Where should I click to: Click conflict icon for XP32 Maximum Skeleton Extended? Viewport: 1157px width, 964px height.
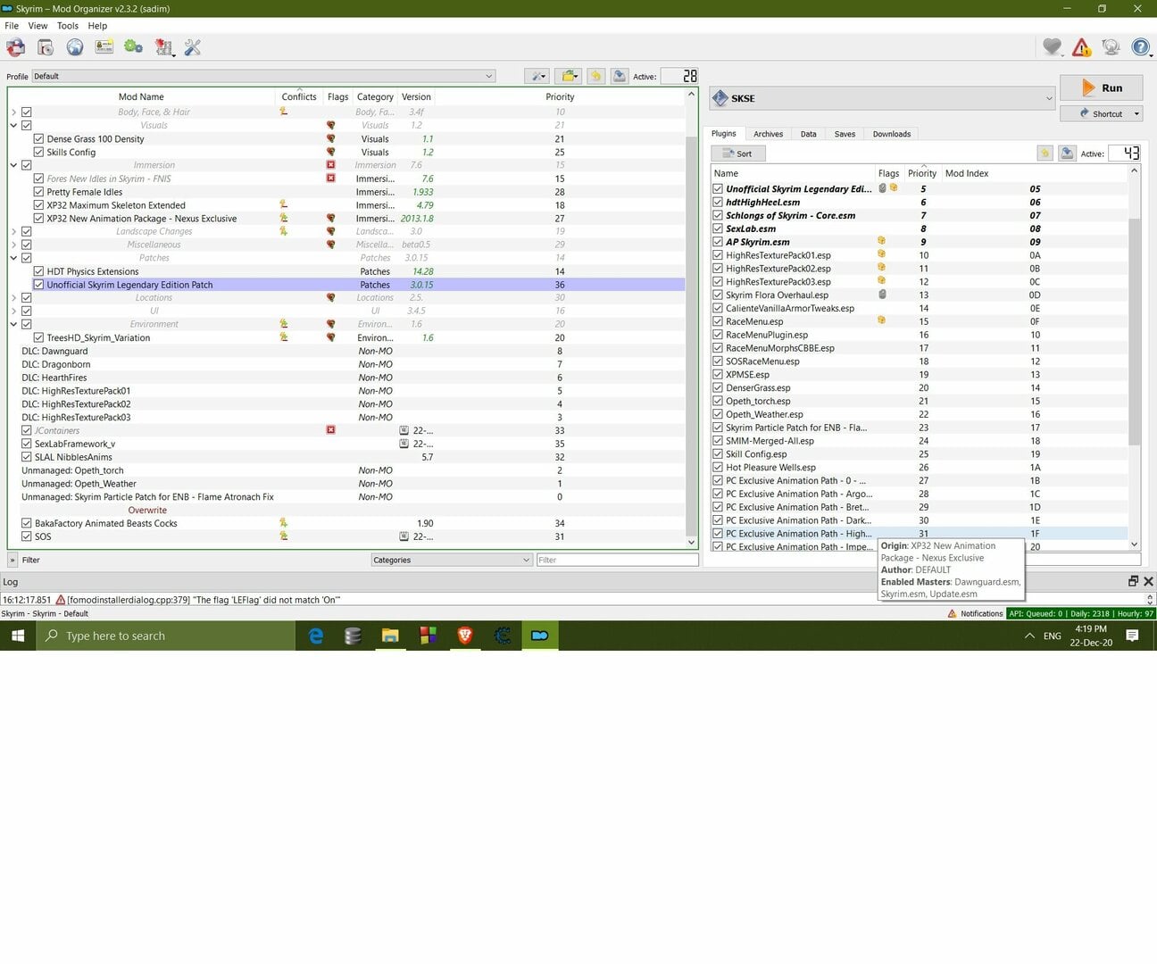pyautogui.click(x=284, y=205)
